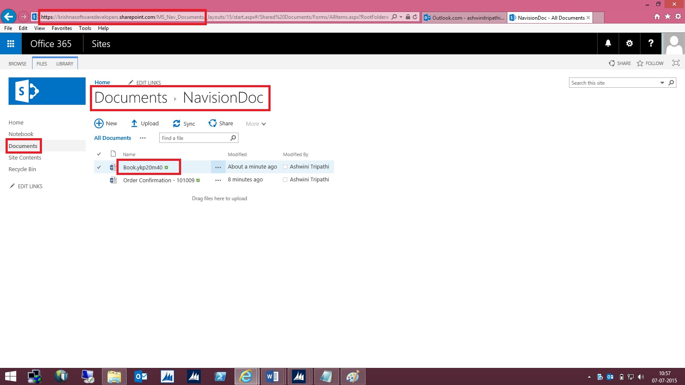
Task: Expand the search scope dropdown arrow
Action: point(662,83)
